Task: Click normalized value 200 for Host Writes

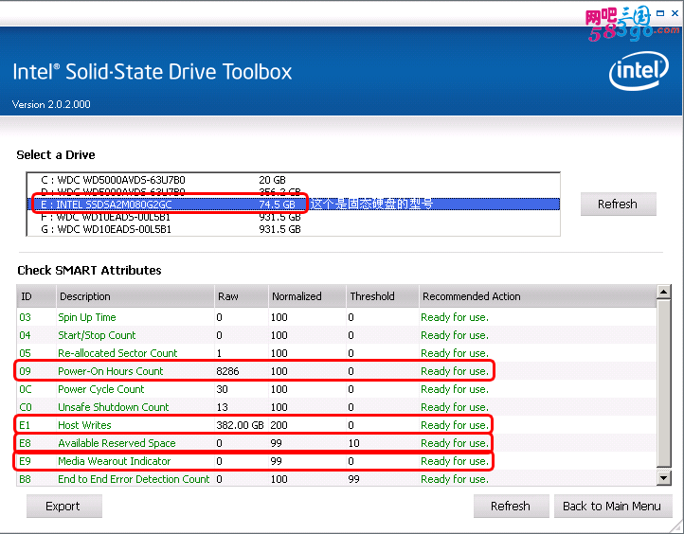Action: (279, 425)
